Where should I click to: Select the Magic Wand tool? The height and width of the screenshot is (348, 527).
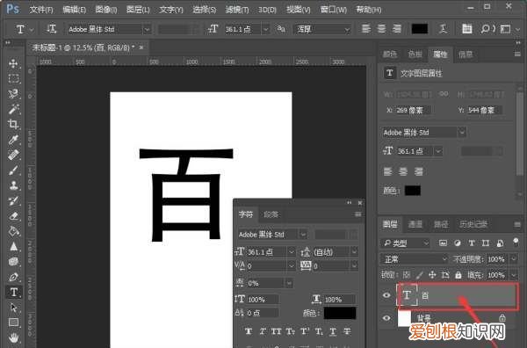pos(13,109)
